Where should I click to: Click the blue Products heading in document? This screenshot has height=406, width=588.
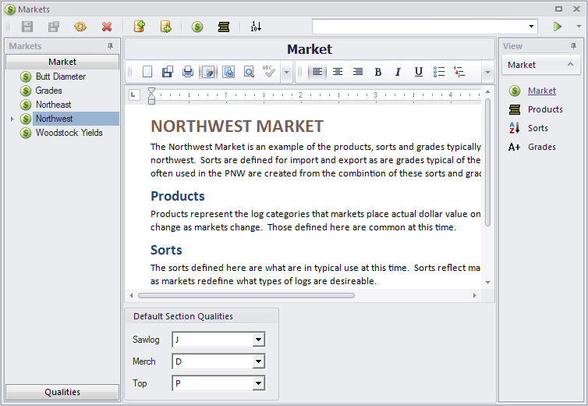tap(178, 196)
